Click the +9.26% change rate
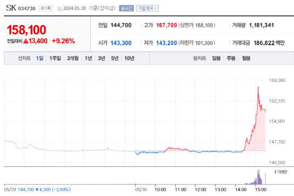 63,41
